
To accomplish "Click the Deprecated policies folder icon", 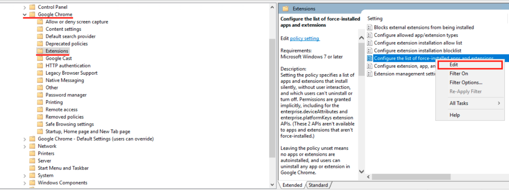I will click(x=40, y=43).
